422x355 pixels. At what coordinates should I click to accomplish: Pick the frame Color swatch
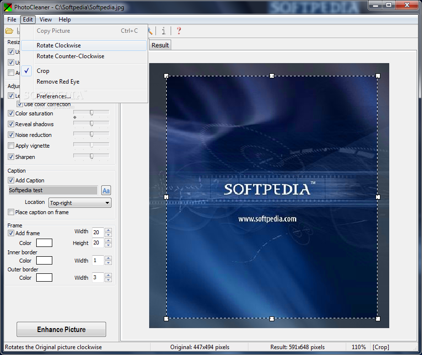tap(44, 243)
